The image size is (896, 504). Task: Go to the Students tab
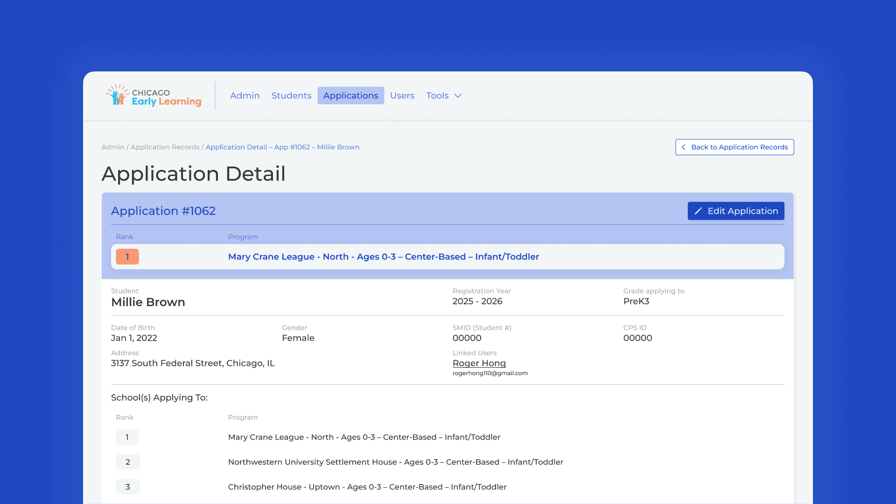291,96
